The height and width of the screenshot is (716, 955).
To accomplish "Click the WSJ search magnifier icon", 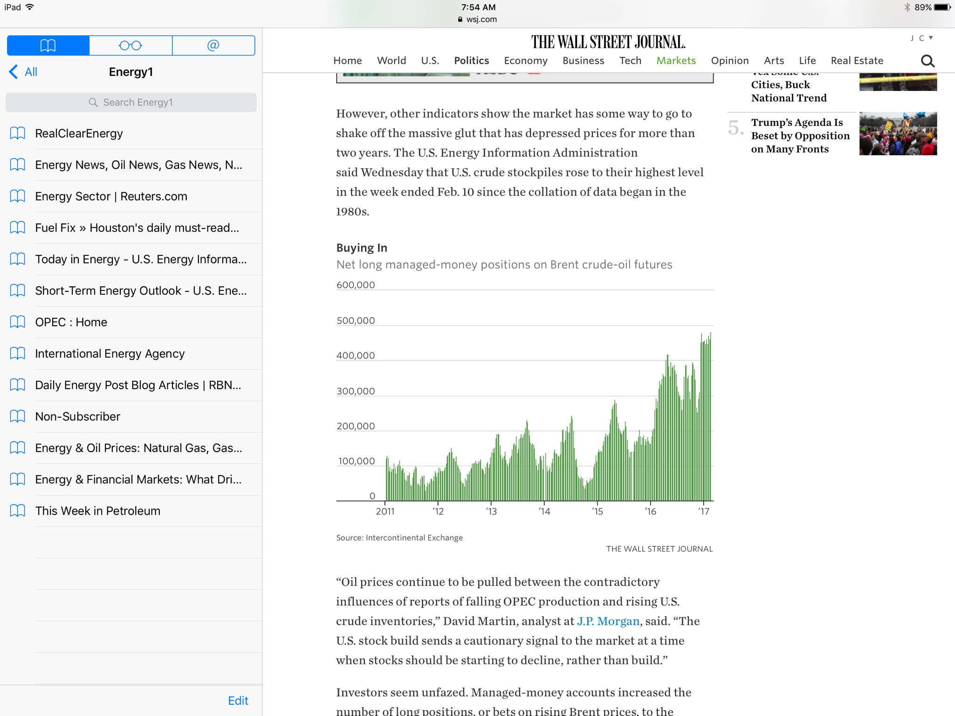I will [928, 61].
